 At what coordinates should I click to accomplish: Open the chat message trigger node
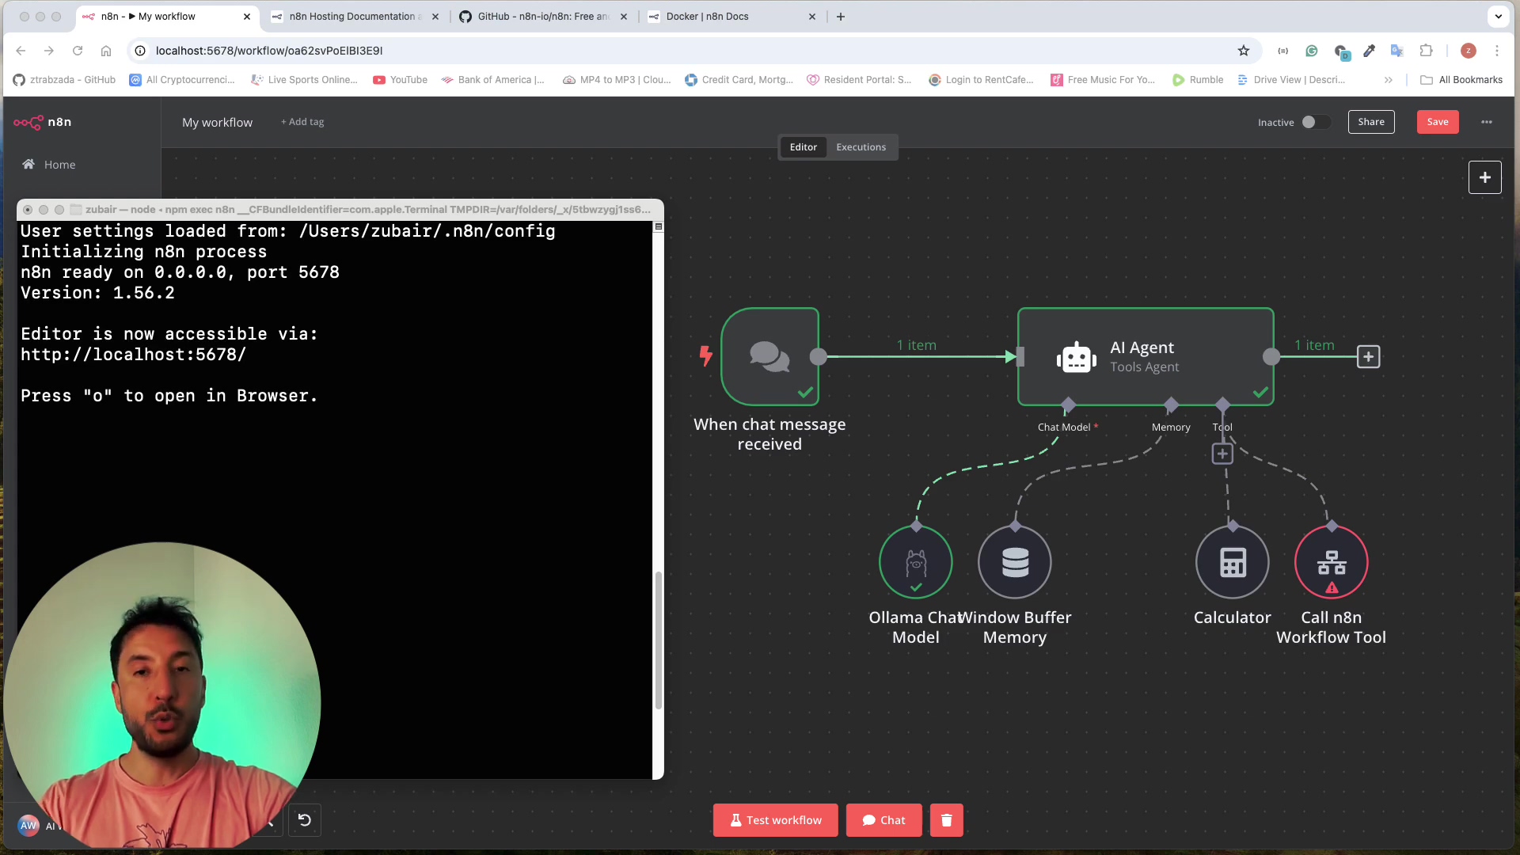click(769, 357)
